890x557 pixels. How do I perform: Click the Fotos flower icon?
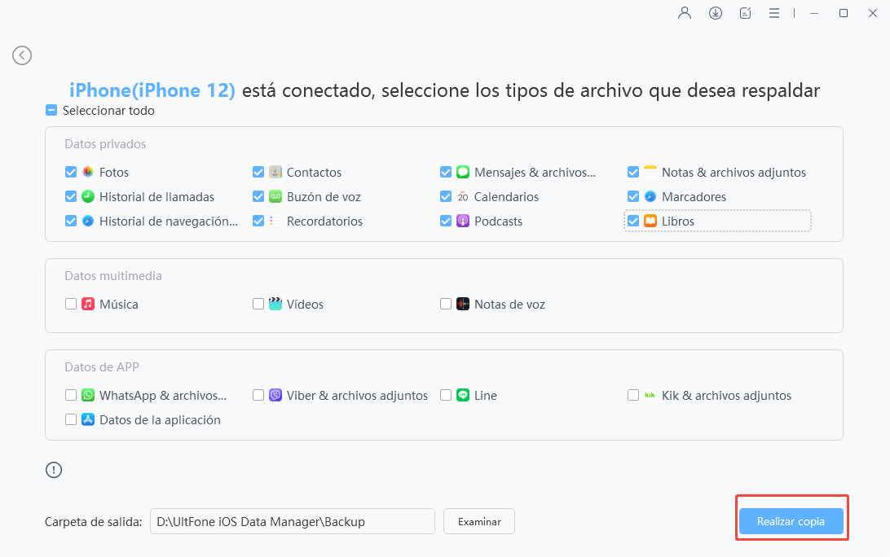pyautogui.click(x=88, y=172)
